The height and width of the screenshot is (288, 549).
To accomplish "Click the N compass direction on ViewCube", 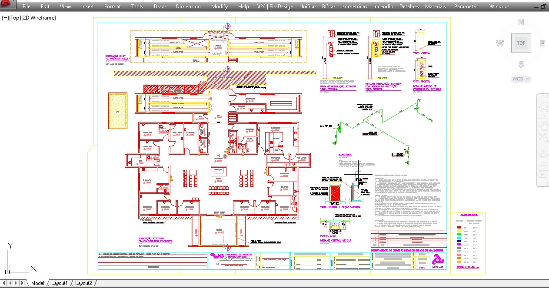I will pyautogui.click(x=521, y=23).
